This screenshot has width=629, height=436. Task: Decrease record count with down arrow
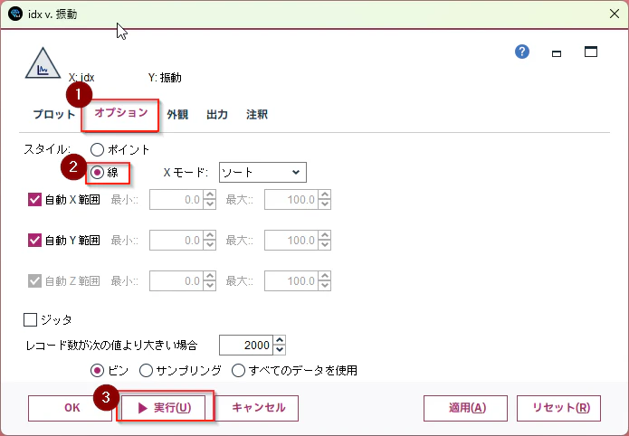click(x=280, y=350)
